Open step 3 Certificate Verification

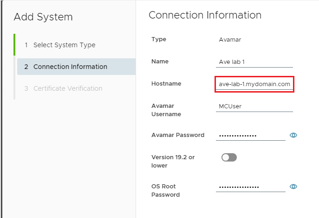click(x=67, y=88)
